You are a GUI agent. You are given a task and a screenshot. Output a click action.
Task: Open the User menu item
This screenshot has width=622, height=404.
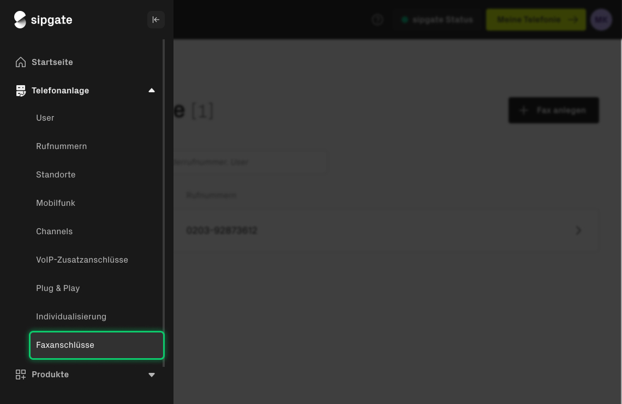coord(45,118)
